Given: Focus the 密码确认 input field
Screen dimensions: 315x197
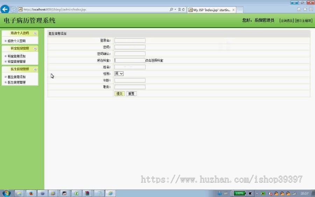Looking at the screenshot, I should [x=130, y=54].
